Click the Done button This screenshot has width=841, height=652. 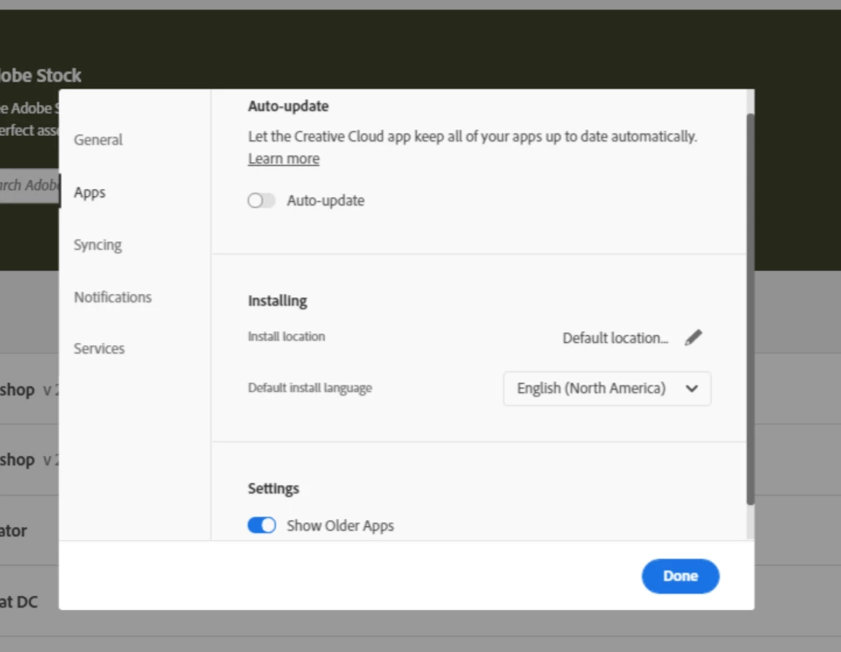(x=680, y=576)
